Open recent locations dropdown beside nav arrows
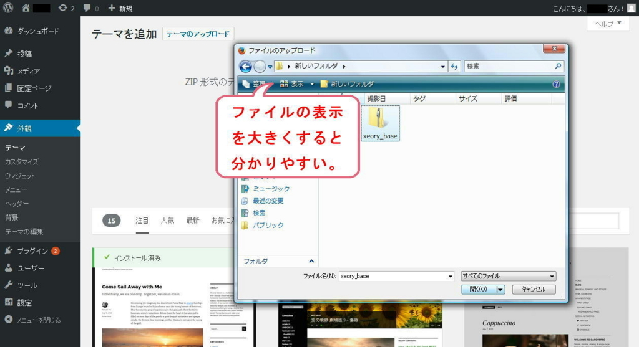The width and height of the screenshot is (639, 347). [x=270, y=66]
